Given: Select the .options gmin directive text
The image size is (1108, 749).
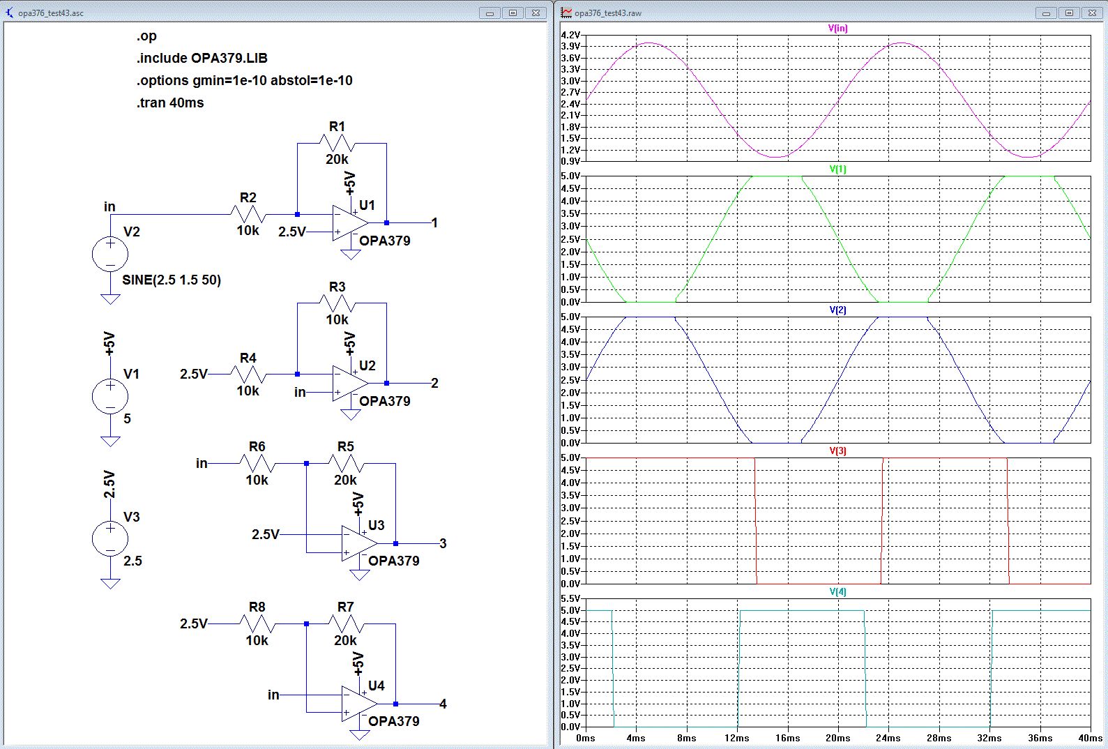Looking at the screenshot, I should [x=244, y=80].
